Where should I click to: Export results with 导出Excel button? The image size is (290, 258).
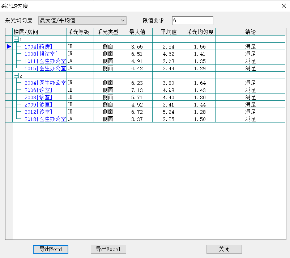pyautogui.click(x=108, y=249)
